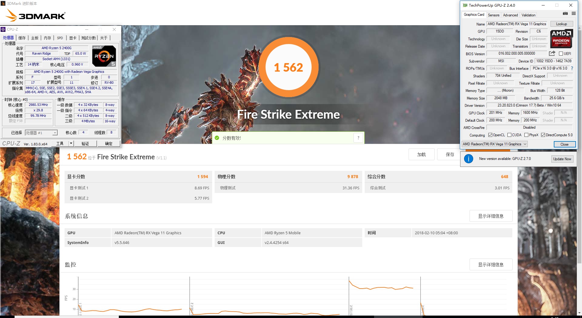Click the SystemInfo value v5.5.646
Image resolution: width=582 pixels, height=318 pixels.
(x=122, y=242)
